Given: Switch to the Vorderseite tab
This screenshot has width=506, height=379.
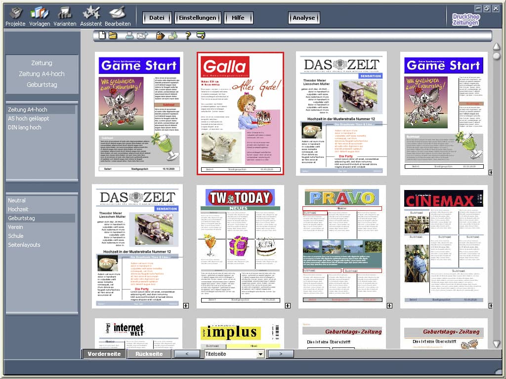Looking at the screenshot, I should tap(104, 354).
